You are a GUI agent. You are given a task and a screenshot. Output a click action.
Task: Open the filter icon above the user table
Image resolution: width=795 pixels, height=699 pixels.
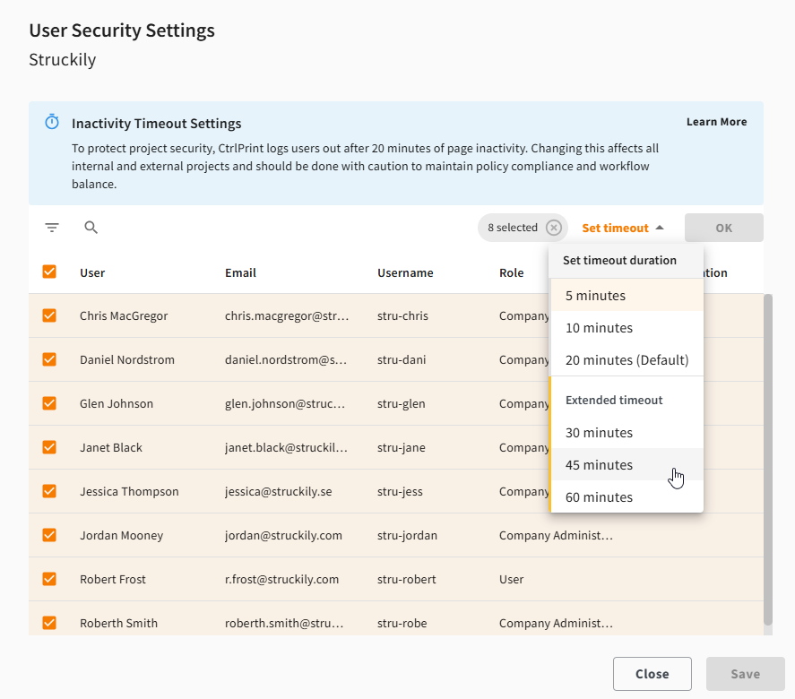(52, 227)
